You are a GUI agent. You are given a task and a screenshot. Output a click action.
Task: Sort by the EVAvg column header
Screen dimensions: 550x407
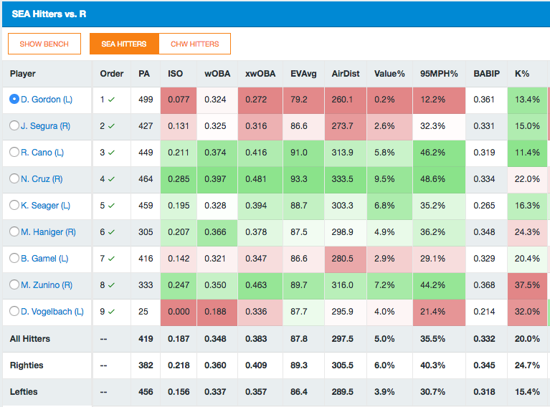pyautogui.click(x=303, y=74)
